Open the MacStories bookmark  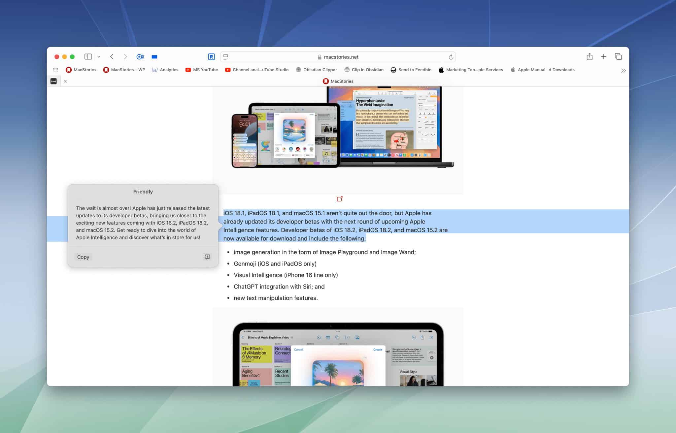[81, 70]
